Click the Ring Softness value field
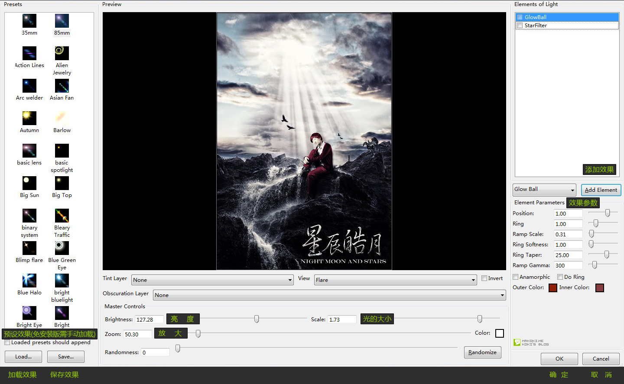The width and height of the screenshot is (624, 384). (x=568, y=245)
